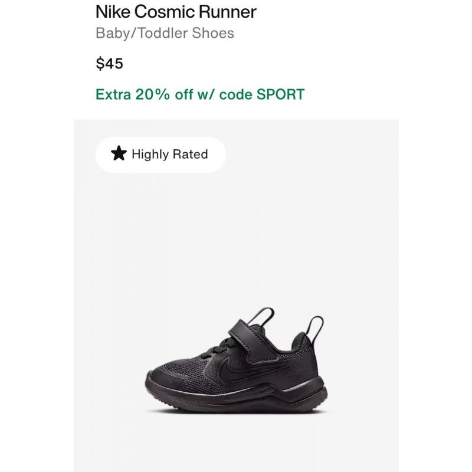This screenshot has height=472, width=472.
Task: Click the 20% figure in the promo line
Action: [153, 94]
